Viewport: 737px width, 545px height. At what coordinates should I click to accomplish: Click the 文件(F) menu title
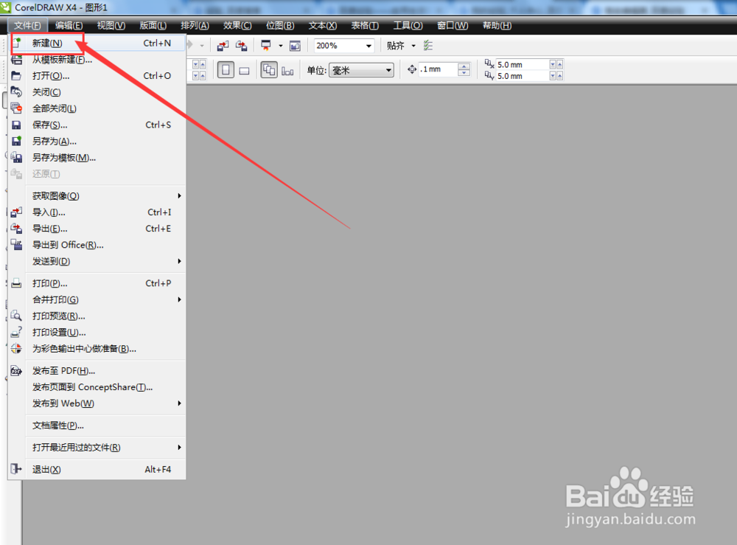27,25
